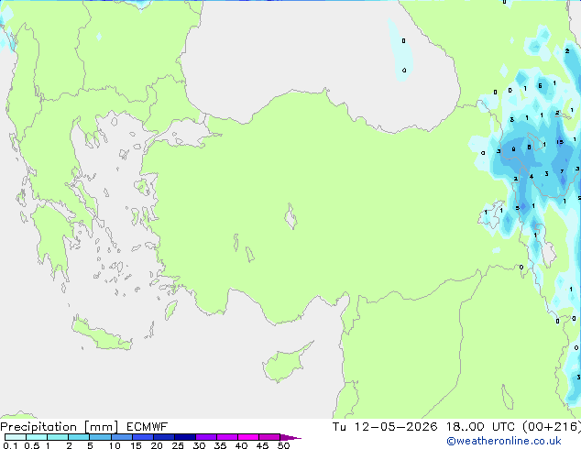Select the 'Tu 12-05-2026' date text
The image size is (581, 449).
[385, 427]
